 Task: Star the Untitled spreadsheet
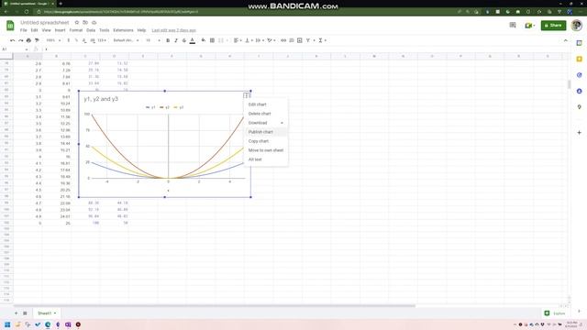(77, 22)
